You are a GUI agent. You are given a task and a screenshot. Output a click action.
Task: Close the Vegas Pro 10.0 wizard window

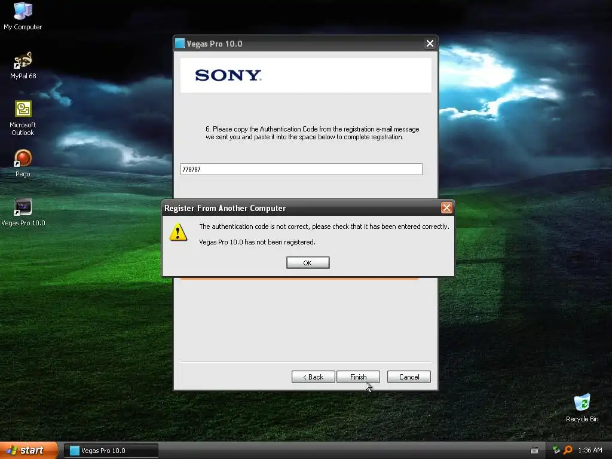[x=430, y=43]
